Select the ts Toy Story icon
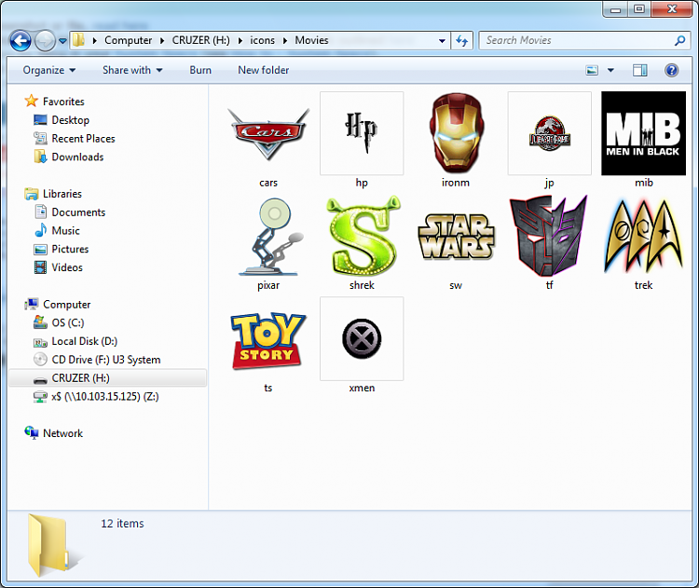This screenshot has height=588, width=699. tap(267, 339)
